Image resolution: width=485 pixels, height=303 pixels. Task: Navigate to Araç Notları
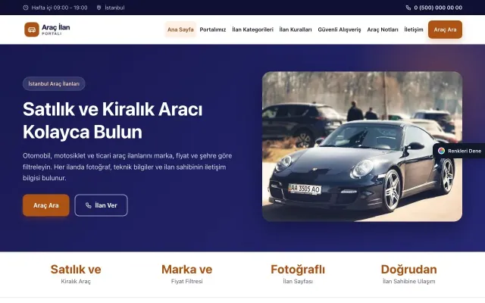(383, 30)
